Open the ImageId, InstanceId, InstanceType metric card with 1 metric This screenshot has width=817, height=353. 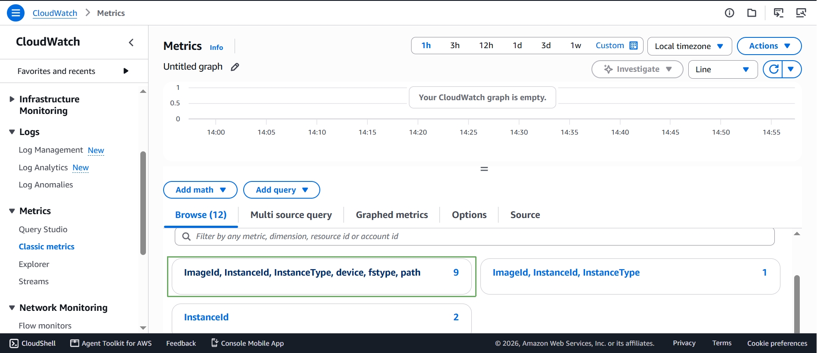click(630, 276)
